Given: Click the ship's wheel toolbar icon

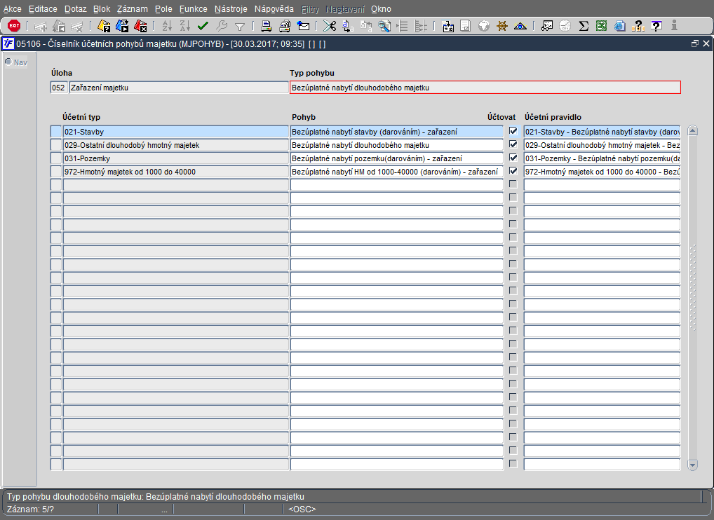Looking at the screenshot, I should (x=502, y=26).
